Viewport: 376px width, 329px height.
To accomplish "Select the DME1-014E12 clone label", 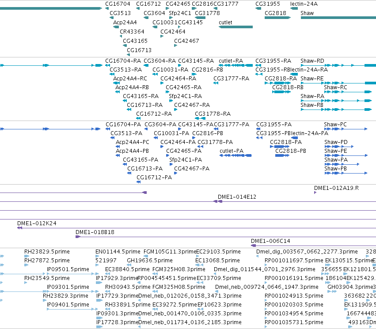I will click(237, 197).
